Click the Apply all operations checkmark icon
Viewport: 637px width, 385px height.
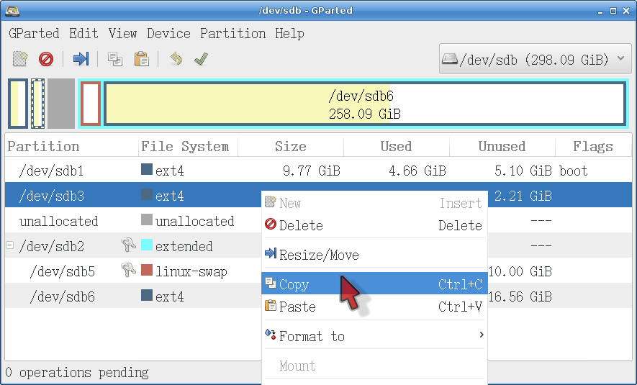[x=201, y=59]
